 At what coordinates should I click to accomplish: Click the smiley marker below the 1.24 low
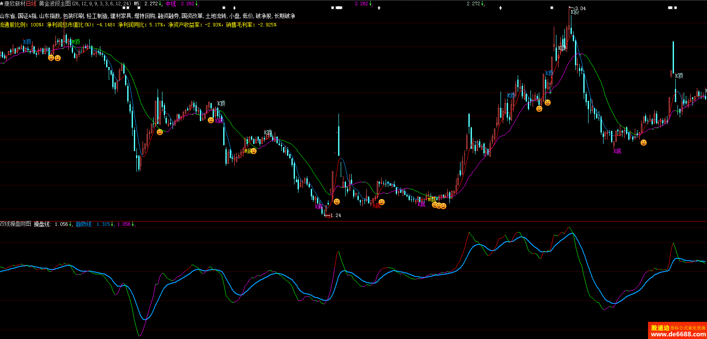pyautogui.click(x=337, y=202)
